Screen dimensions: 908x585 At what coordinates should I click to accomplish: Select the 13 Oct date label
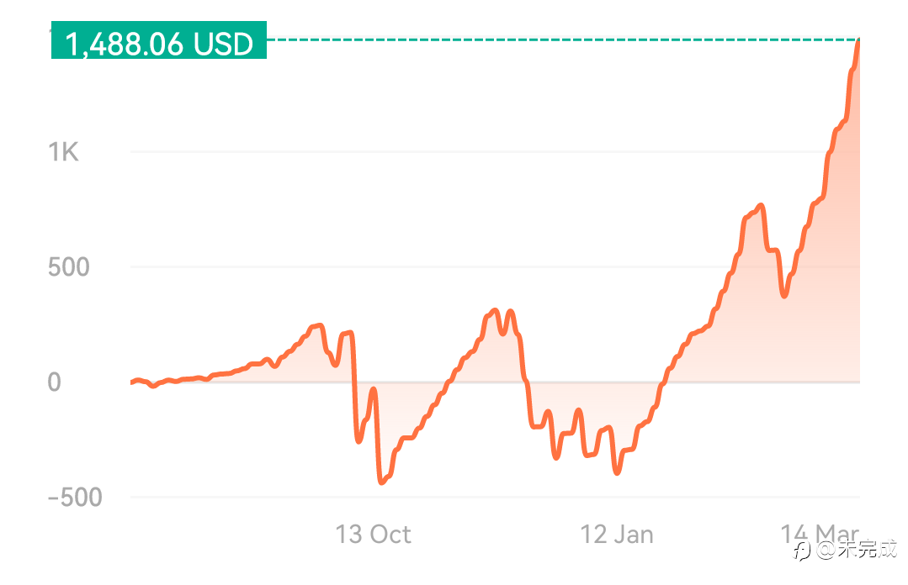click(x=373, y=535)
